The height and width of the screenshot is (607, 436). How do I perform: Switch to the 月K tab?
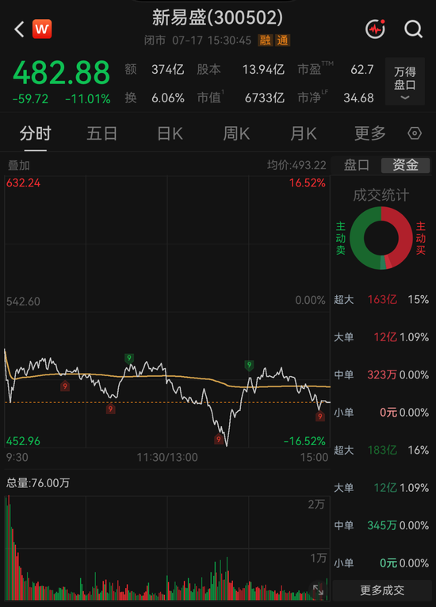click(304, 133)
